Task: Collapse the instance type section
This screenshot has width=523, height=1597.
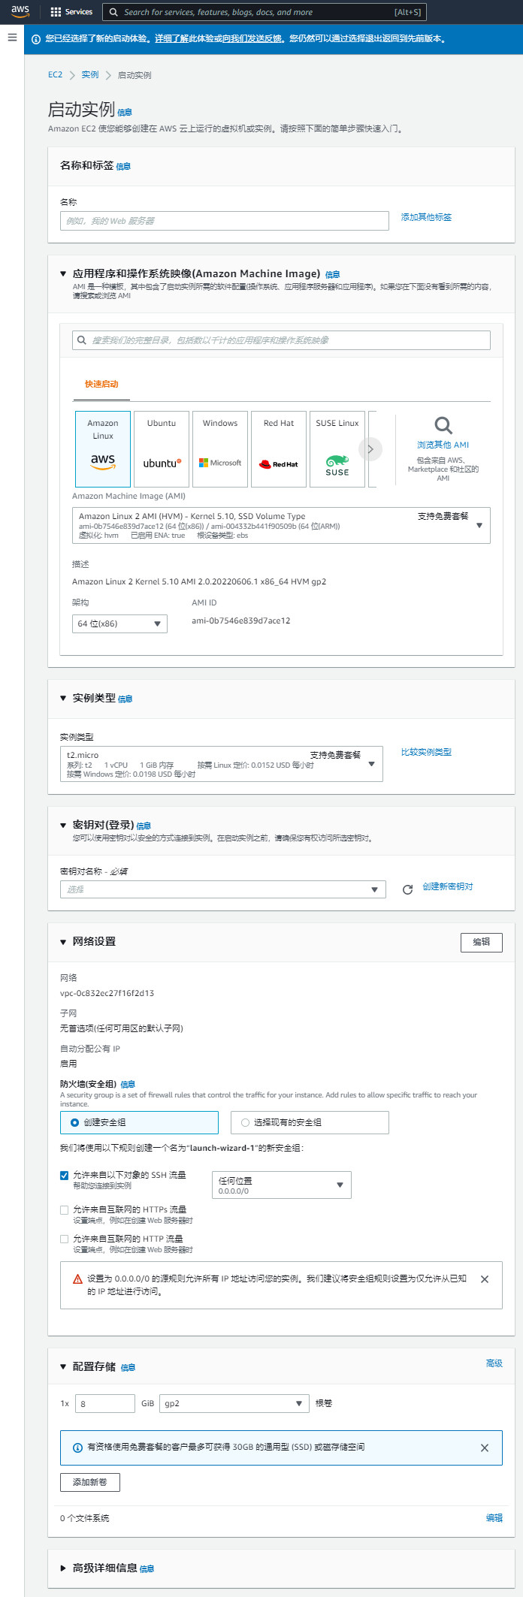Action: 63,699
